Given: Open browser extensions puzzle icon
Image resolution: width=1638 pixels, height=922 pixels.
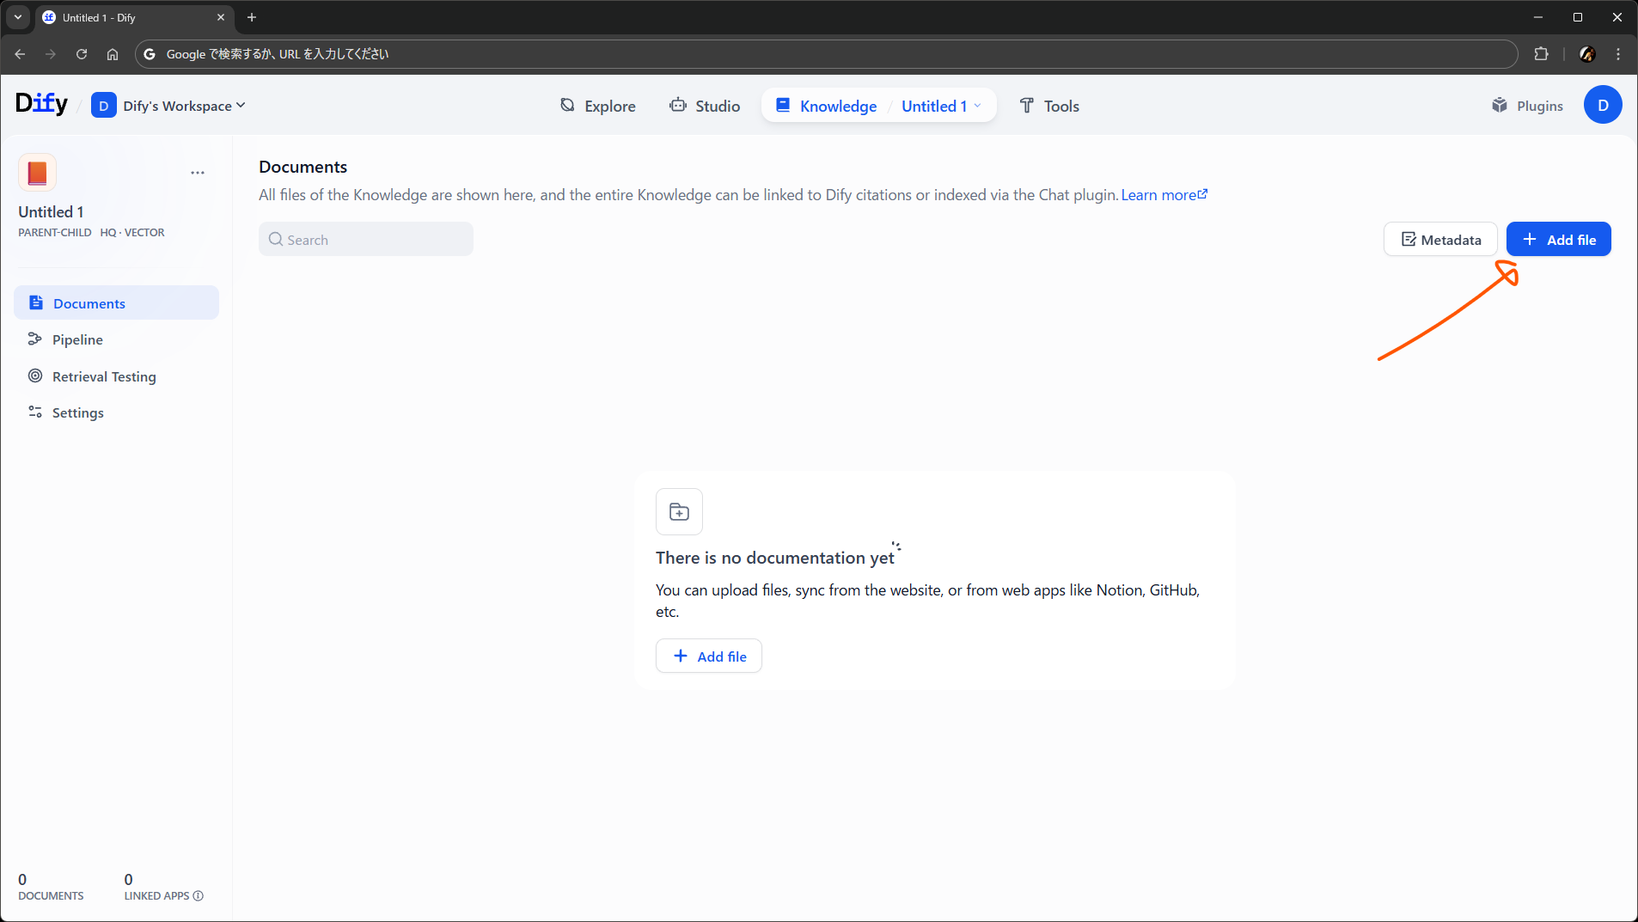Looking at the screenshot, I should pos(1541,54).
